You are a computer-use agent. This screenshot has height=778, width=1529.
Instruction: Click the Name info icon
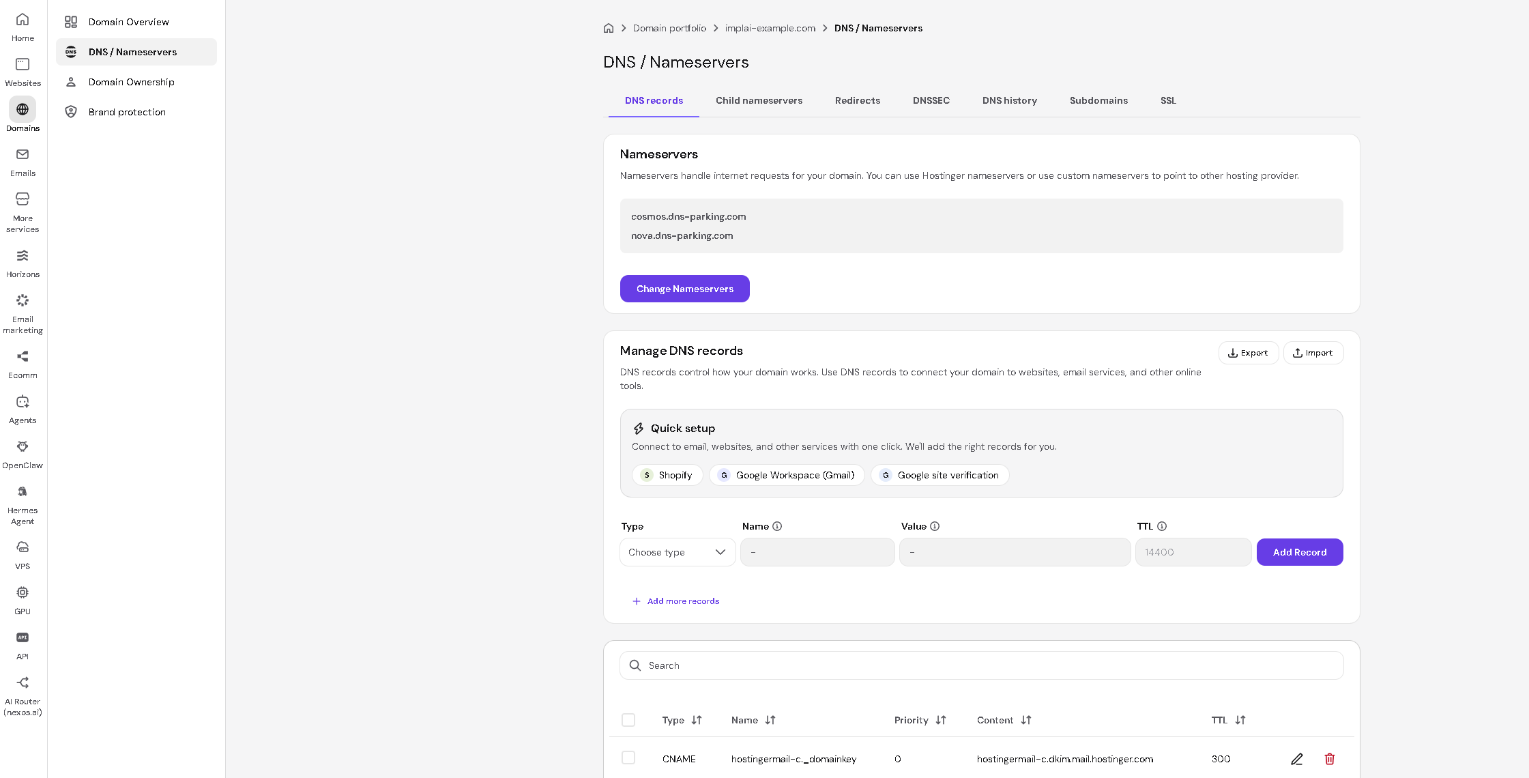click(777, 526)
